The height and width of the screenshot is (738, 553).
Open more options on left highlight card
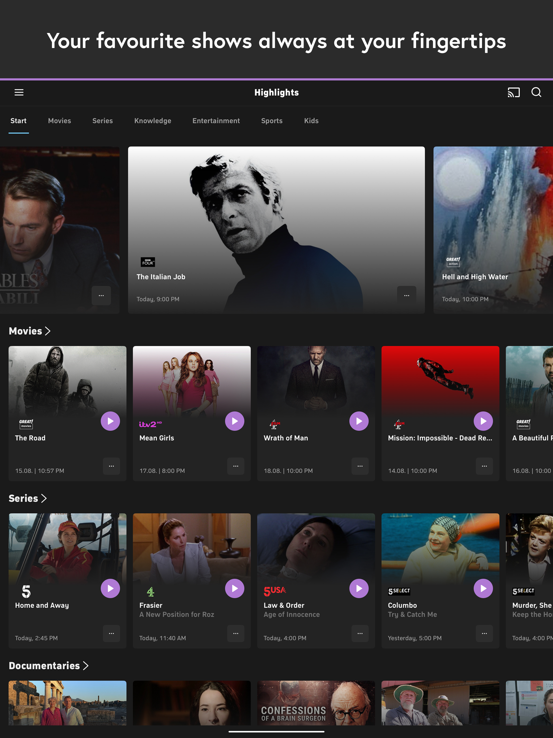[101, 295]
